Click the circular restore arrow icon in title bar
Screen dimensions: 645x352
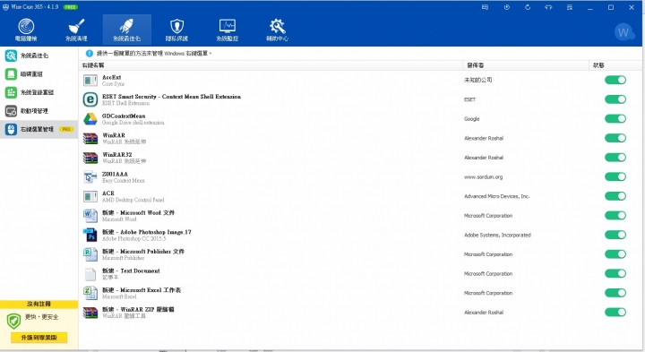pos(528,7)
